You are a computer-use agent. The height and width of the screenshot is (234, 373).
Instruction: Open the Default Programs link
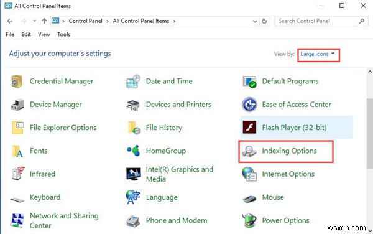[290, 82]
